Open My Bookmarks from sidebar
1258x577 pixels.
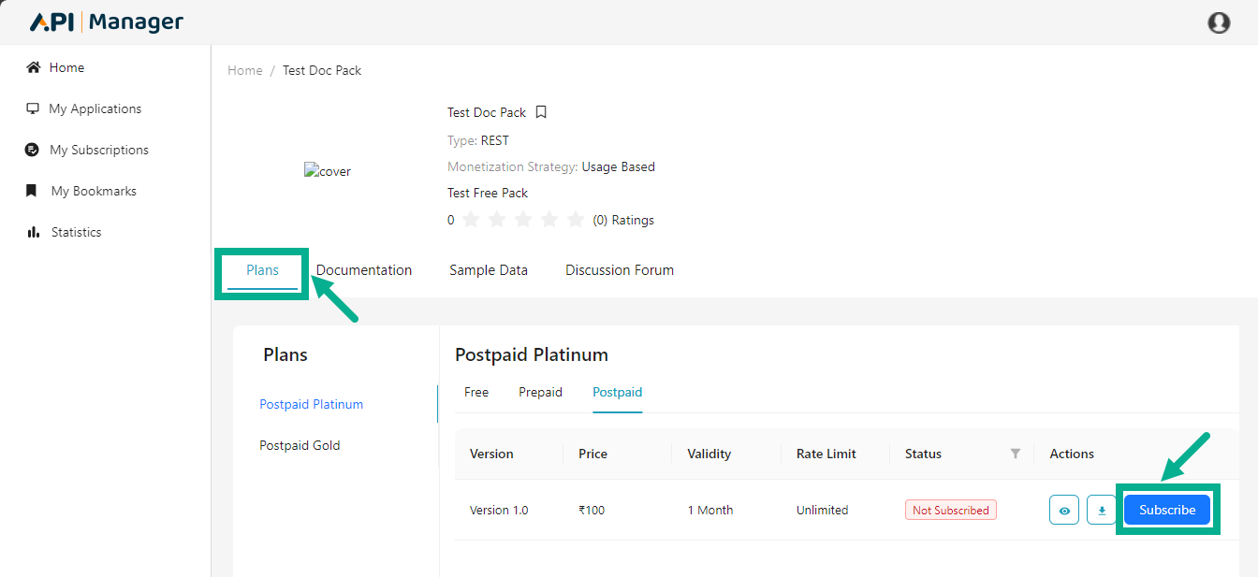point(94,191)
